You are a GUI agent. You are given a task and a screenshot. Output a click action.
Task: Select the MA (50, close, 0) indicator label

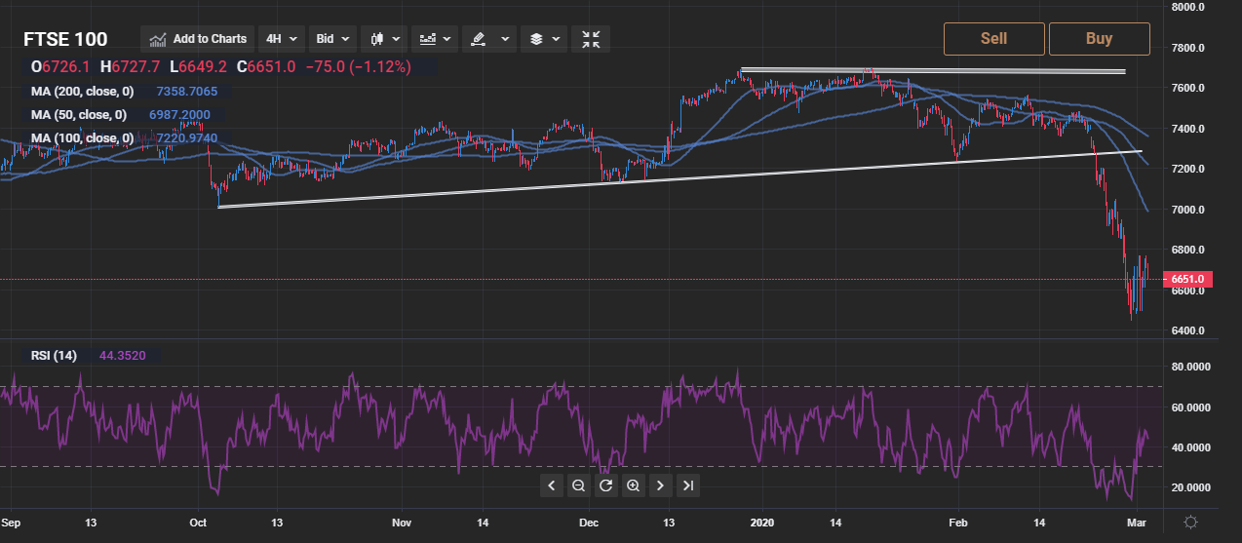click(78, 115)
